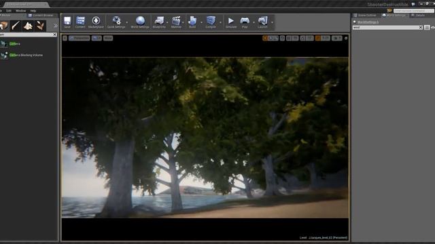
Task: Expand Play options dropdown arrow
Action: pyautogui.click(x=254, y=22)
